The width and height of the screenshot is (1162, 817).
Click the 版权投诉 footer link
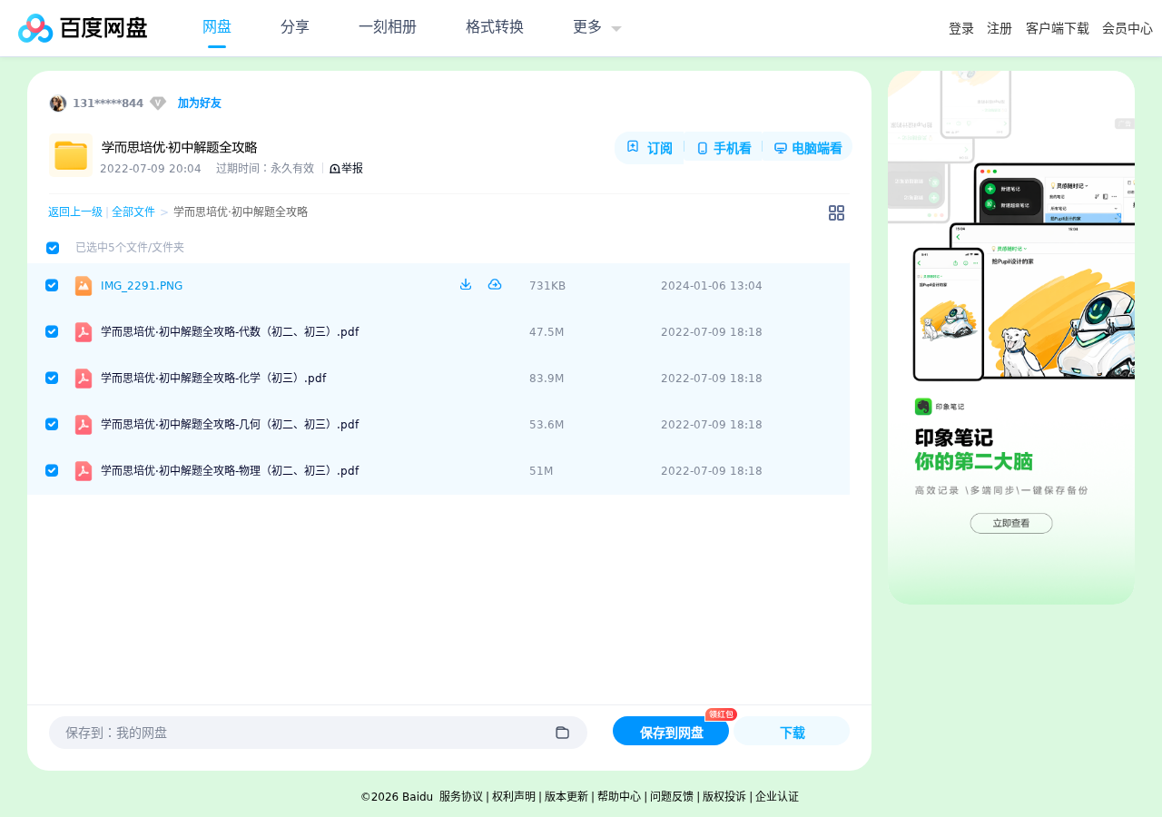tap(724, 797)
